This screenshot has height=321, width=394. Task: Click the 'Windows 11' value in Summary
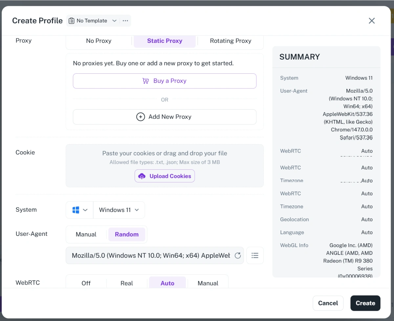359,78
